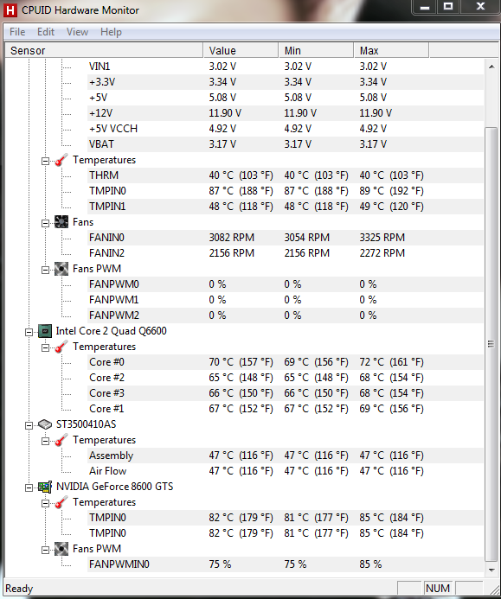Click the NVIDIA GeForce 8600 GTS card icon
Screen dimensions: 501x599
point(45,487)
